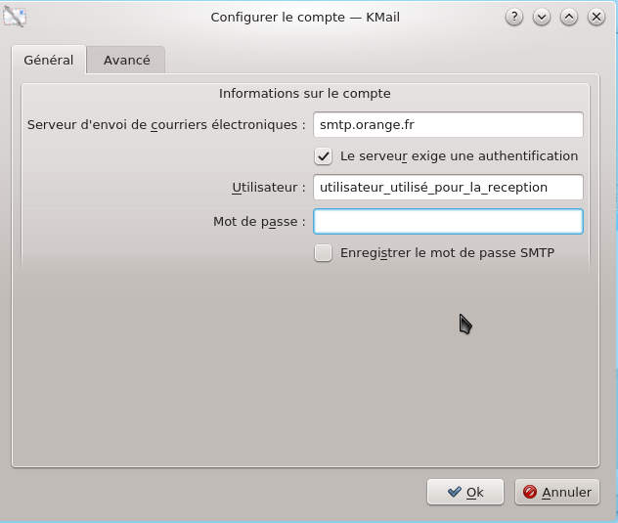Maximize dialog with the up chevron button

(x=569, y=17)
